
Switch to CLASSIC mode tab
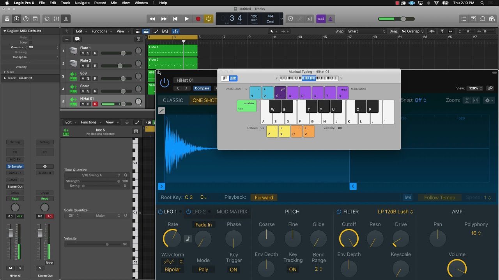pos(173,100)
